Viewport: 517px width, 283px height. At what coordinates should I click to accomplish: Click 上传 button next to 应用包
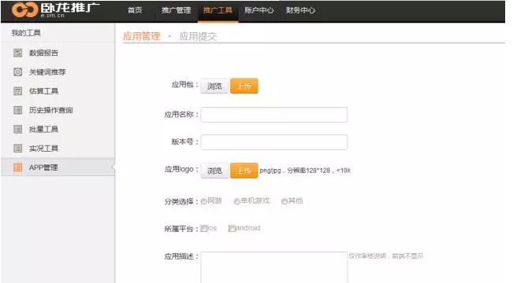[244, 86]
